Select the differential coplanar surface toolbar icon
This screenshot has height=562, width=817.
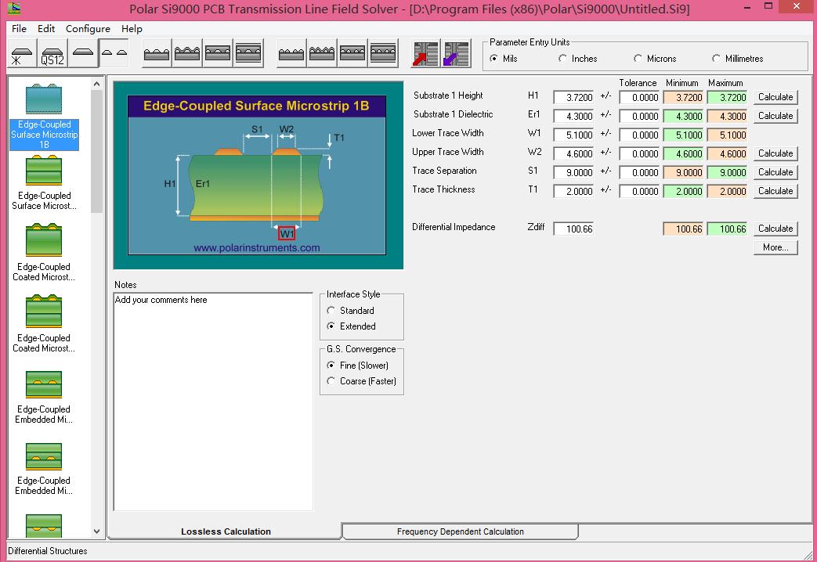pyautogui.click(x=291, y=54)
